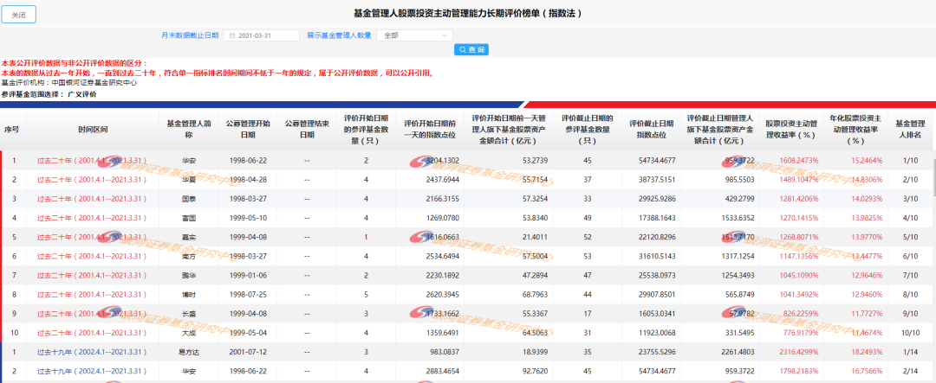
Task: Click the 易方达 manager name cell
Action: pyautogui.click(x=189, y=352)
